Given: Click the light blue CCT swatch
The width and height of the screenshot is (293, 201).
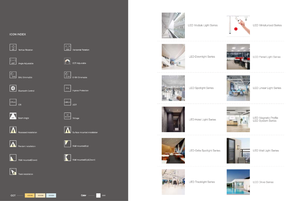Looking at the screenshot, I should point(51,195).
